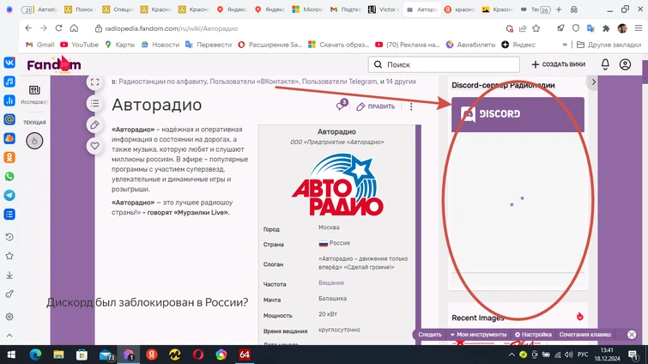The height and width of the screenshot is (364, 648).
Task: Click the pencil edit side icon
Action: [94, 124]
